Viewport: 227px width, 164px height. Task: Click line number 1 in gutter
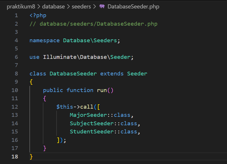click(x=16, y=15)
